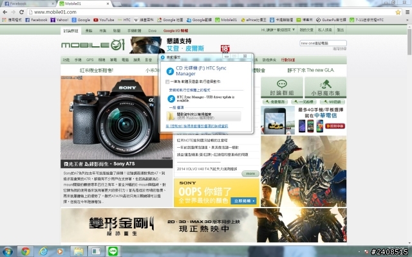Switch to the Facebook browser tab
The width and height of the screenshot is (412, 257).
tap(28, 4)
